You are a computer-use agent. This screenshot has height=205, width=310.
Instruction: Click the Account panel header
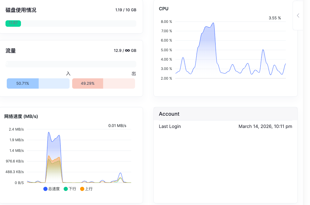[225, 114]
